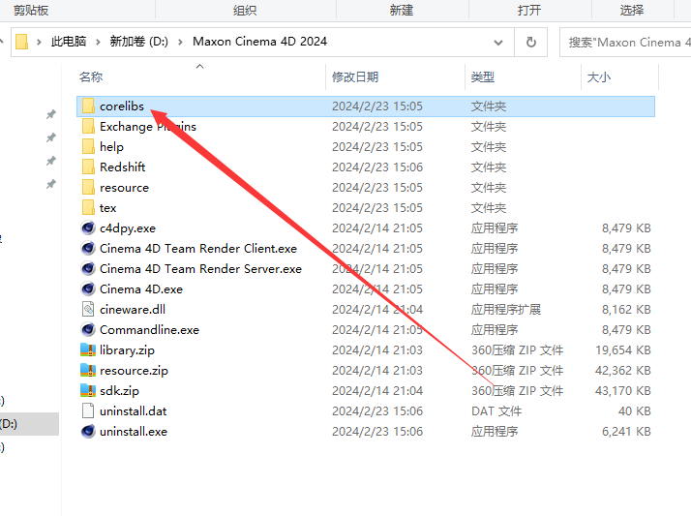The width and height of the screenshot is (691, 516).
Task: Click the first quick access pin icon
Action: (x=51, y=114)
